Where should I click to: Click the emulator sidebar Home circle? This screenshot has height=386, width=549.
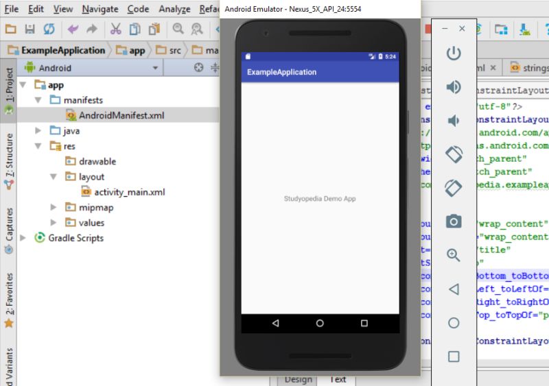(454, 323)
